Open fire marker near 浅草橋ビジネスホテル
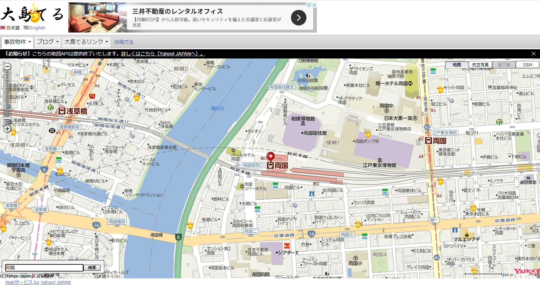Screen dimensions: 540x289 point(13,131)
